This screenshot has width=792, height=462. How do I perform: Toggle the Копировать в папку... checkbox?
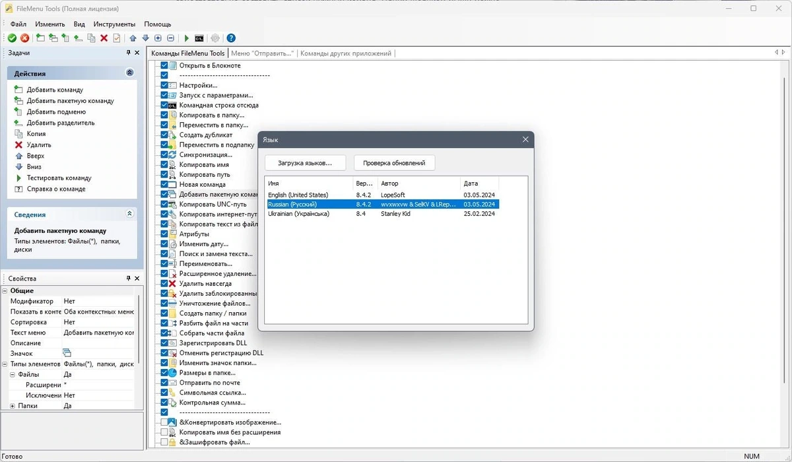164,115
